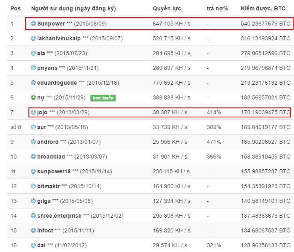This screenshot has height=252, width=294.
Task: Select 230 115 KH / s power value
Action: pyautogui.click(x=171, y=171)
